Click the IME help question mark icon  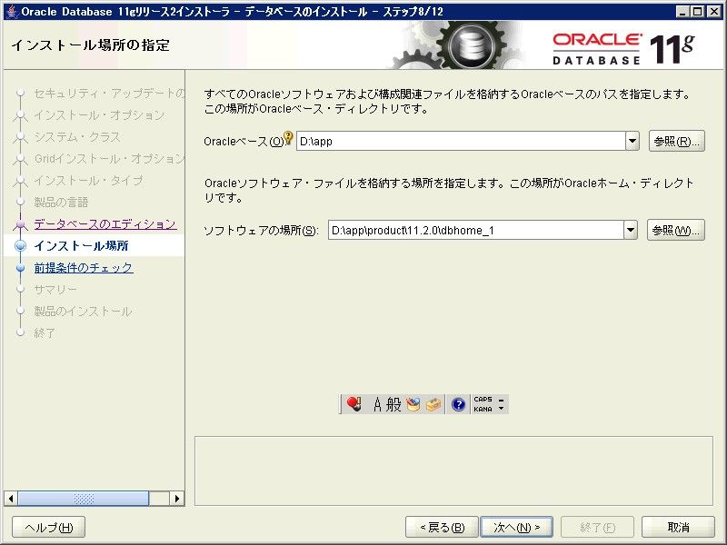coord(458,404)
